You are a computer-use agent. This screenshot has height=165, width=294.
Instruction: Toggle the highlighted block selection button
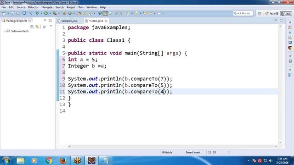[105, 13]
